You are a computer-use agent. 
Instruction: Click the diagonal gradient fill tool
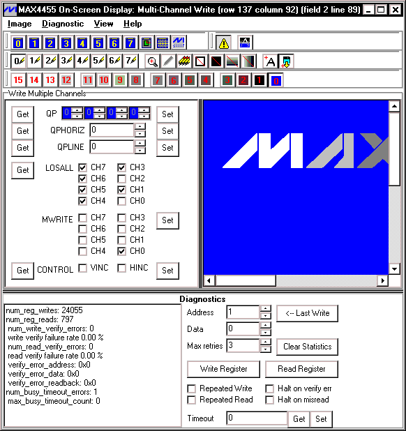click(248, 61)
